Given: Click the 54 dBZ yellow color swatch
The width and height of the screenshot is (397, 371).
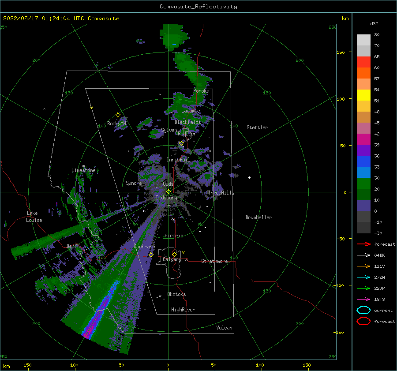Looking at the screenshot, I should 363,95.
